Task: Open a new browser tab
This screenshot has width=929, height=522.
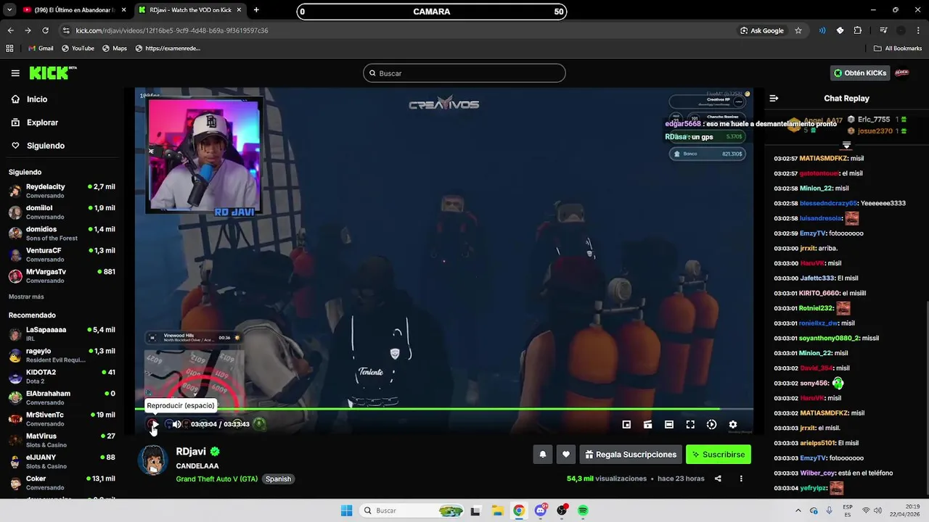Action: (256, 10)
